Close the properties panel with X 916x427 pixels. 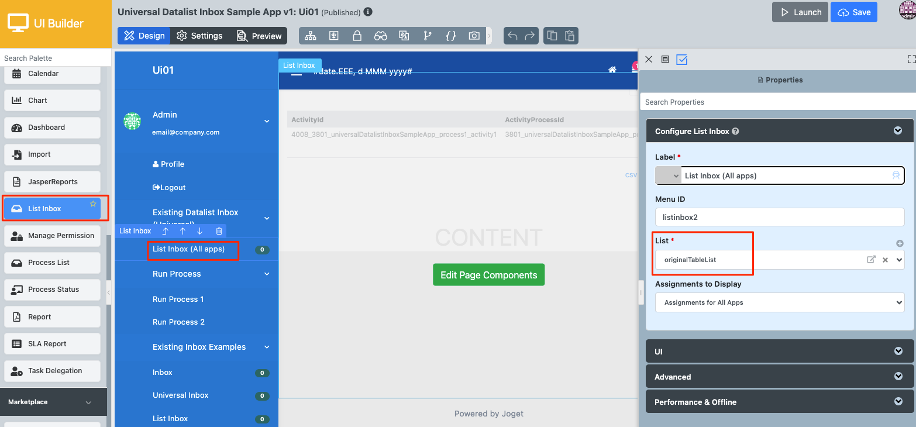pos(648,59)
